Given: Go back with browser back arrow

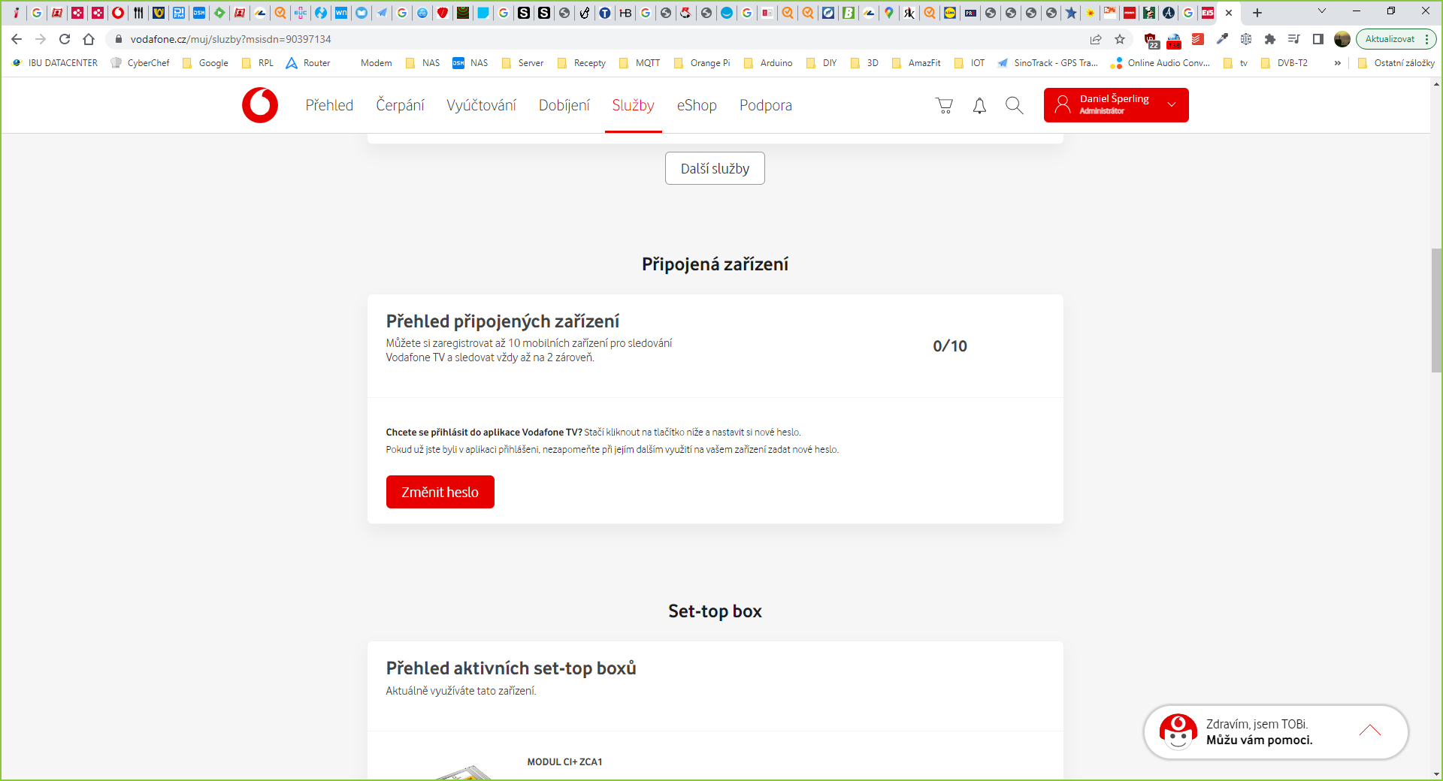Looking at the screenshot, I should tap(17, 39).
